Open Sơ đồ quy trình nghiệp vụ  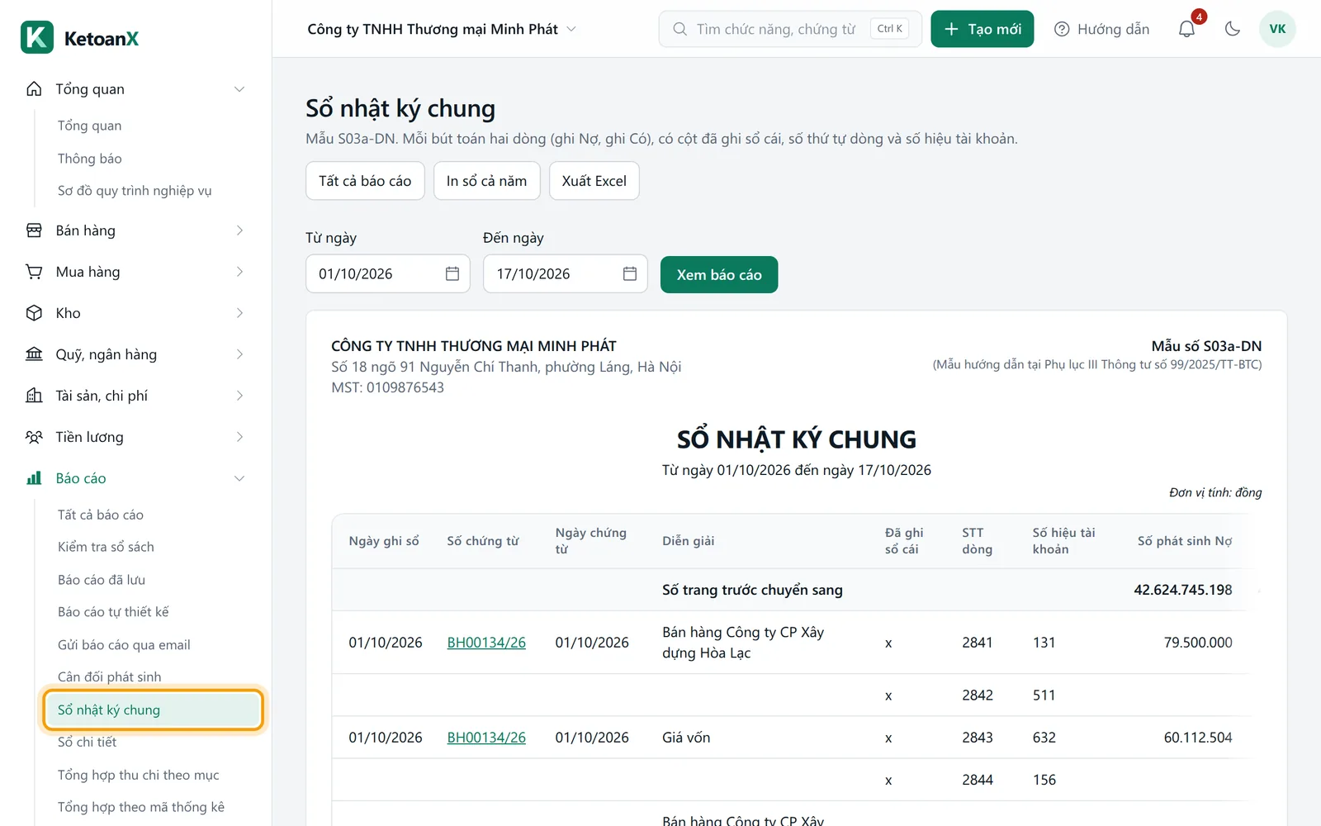135,191
